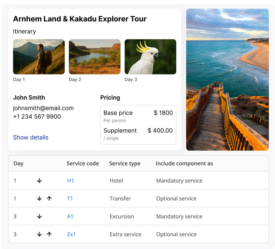This screenshot has width=275, height=249.
Task: Move the T1 Transfer row up
Action: pyautogui.click(x=49, y=198)
